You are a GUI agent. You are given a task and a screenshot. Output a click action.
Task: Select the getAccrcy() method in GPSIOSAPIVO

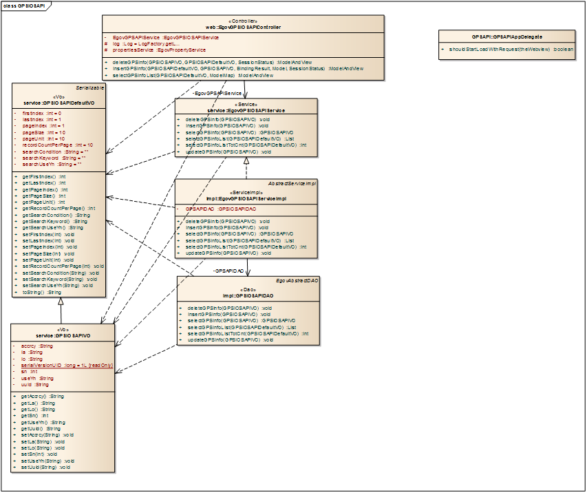click(43, 397)
